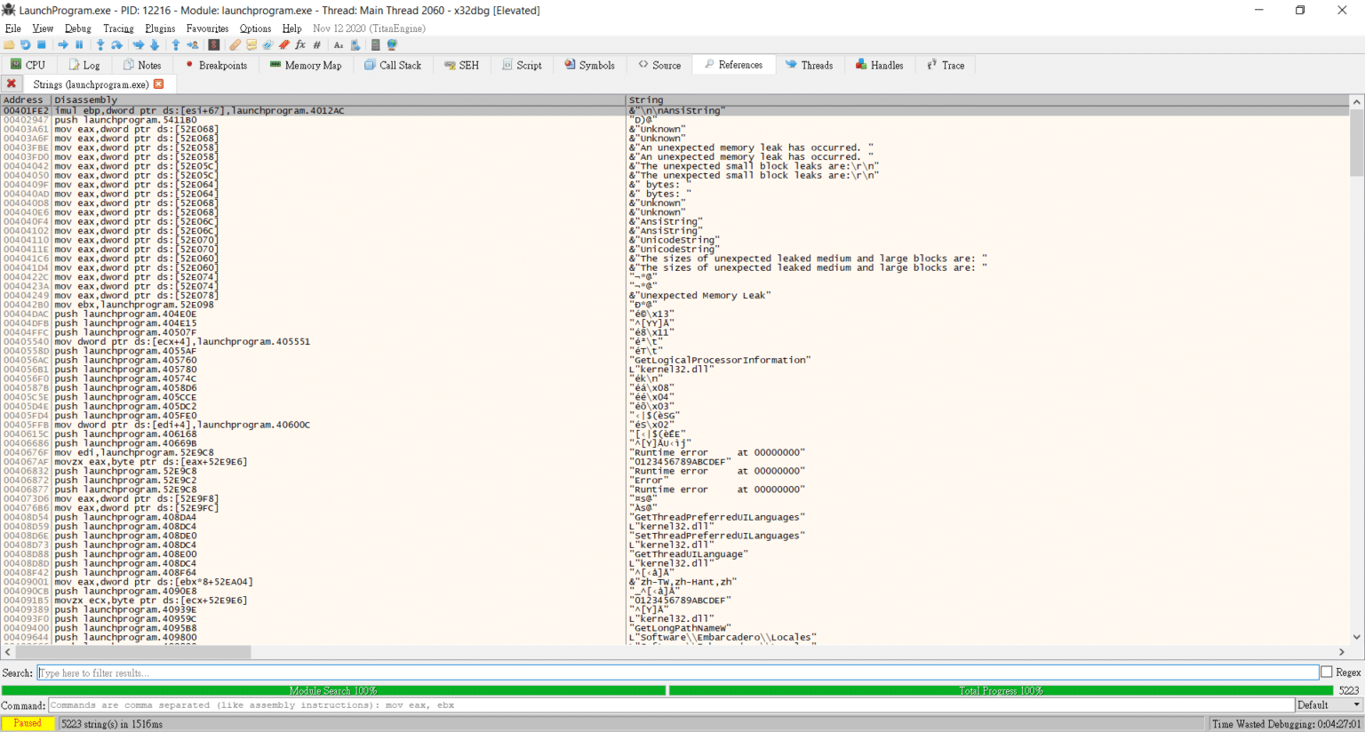Click the horizontal scrollbar right arrow
Screen dimensions: 1365x732
(1342, 652)
